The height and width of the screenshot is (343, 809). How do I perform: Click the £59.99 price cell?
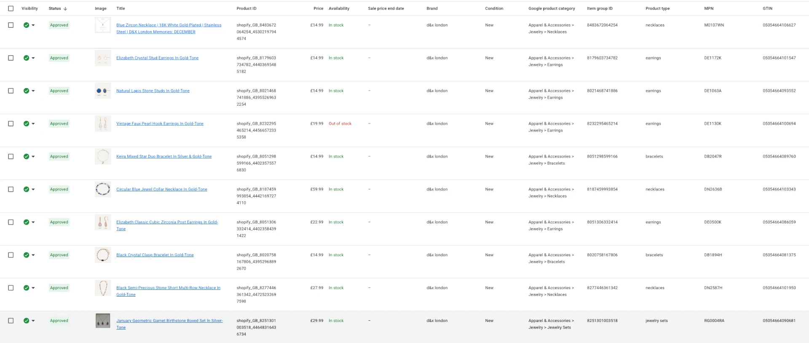[x=317, y=190]
